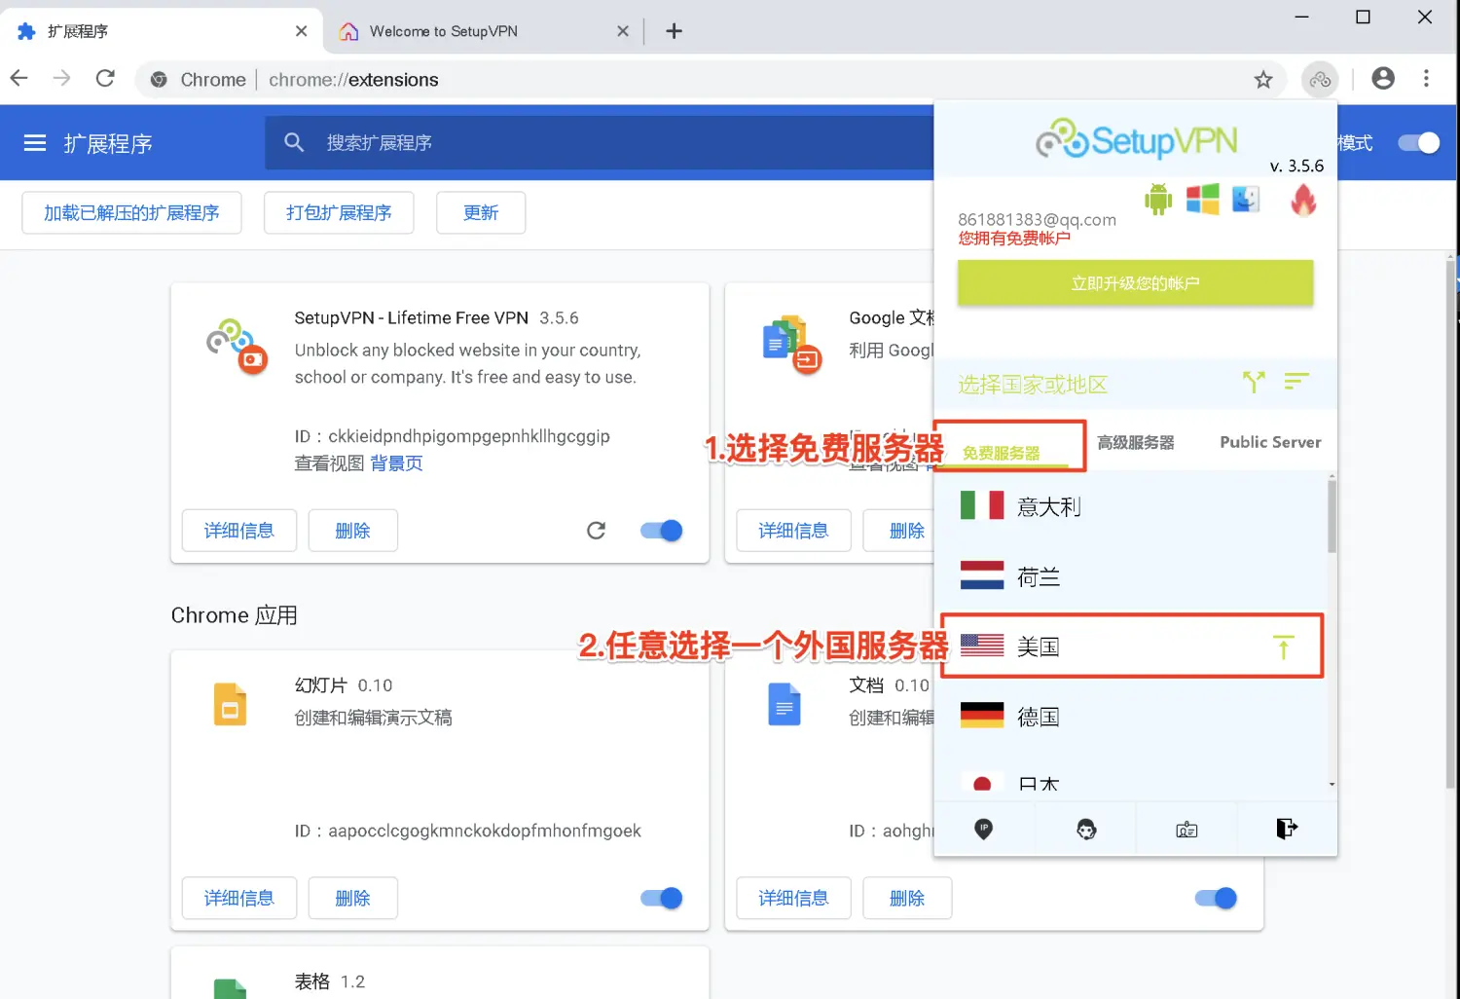
Task: Click the logout icon in popup footer
Action: pos(1287,829)
